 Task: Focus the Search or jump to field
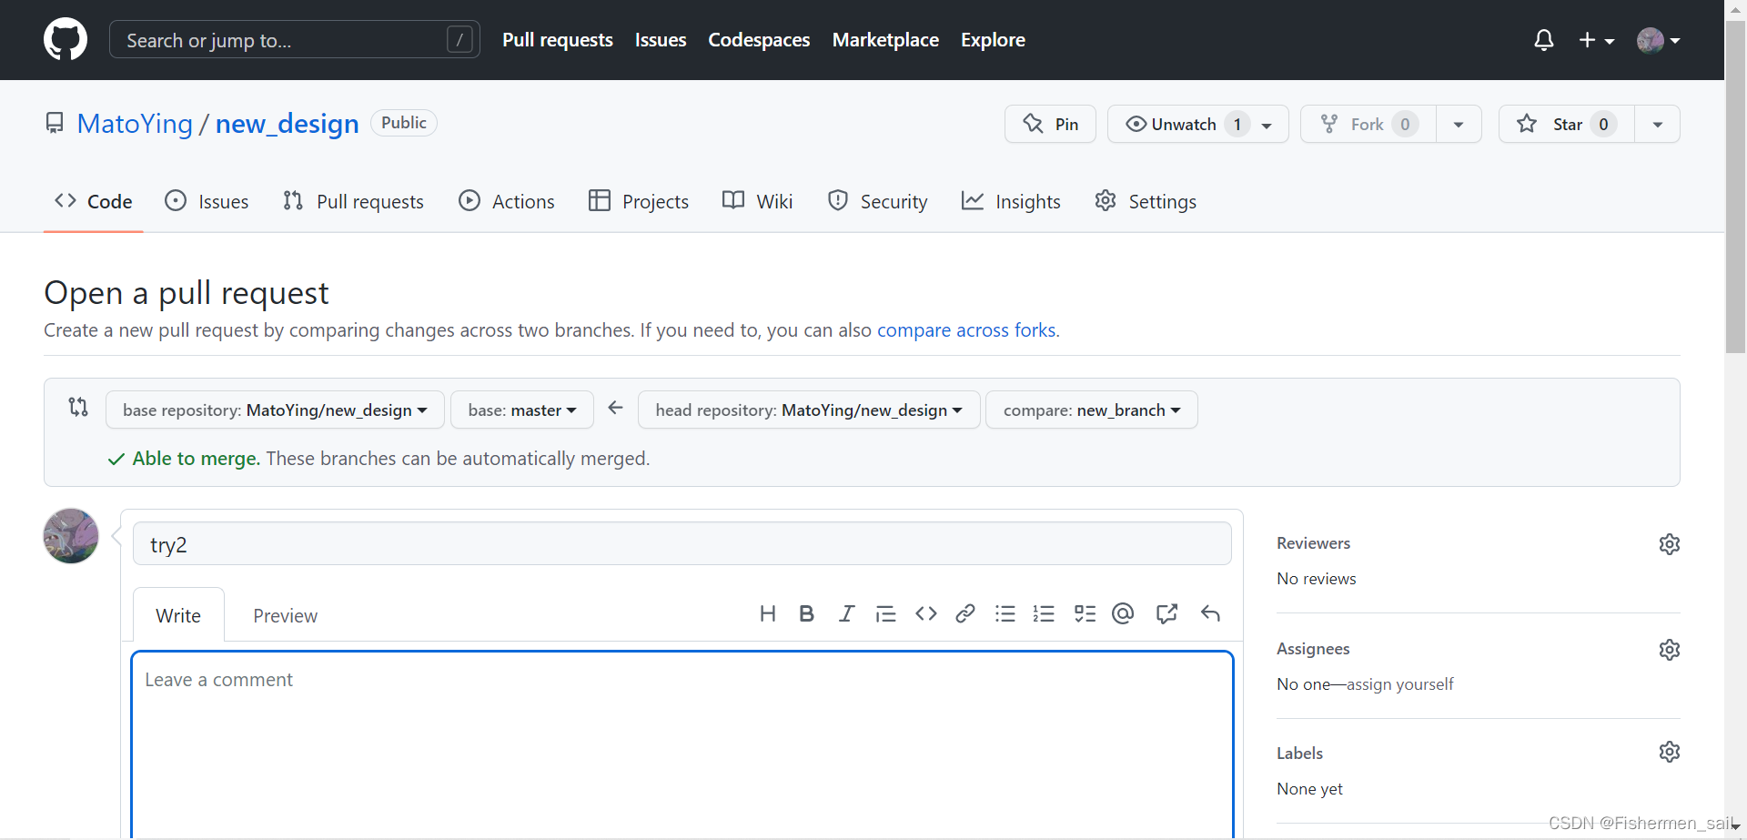coord(295,40)
